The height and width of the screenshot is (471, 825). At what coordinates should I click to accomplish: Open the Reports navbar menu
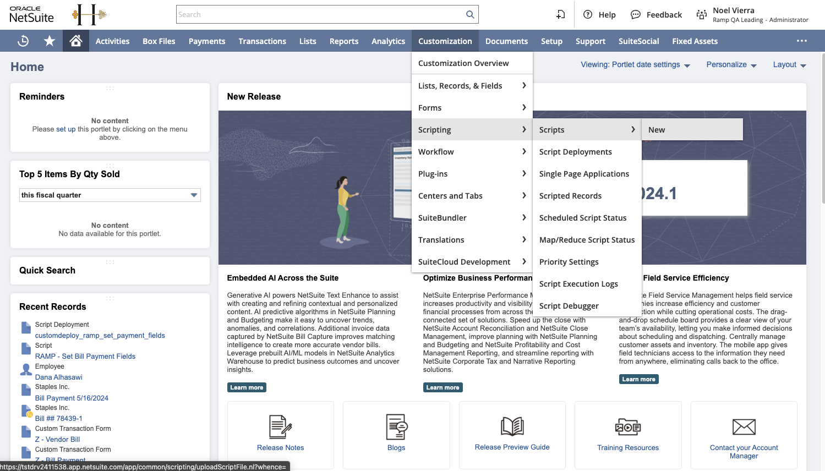344,41
